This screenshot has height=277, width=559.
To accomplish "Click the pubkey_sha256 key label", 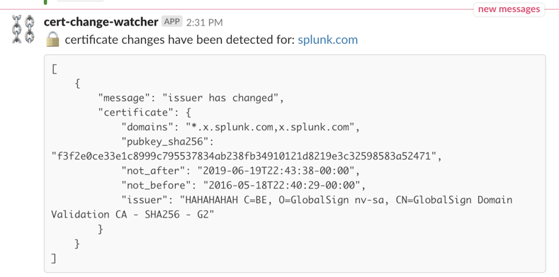I will point(167,142).
